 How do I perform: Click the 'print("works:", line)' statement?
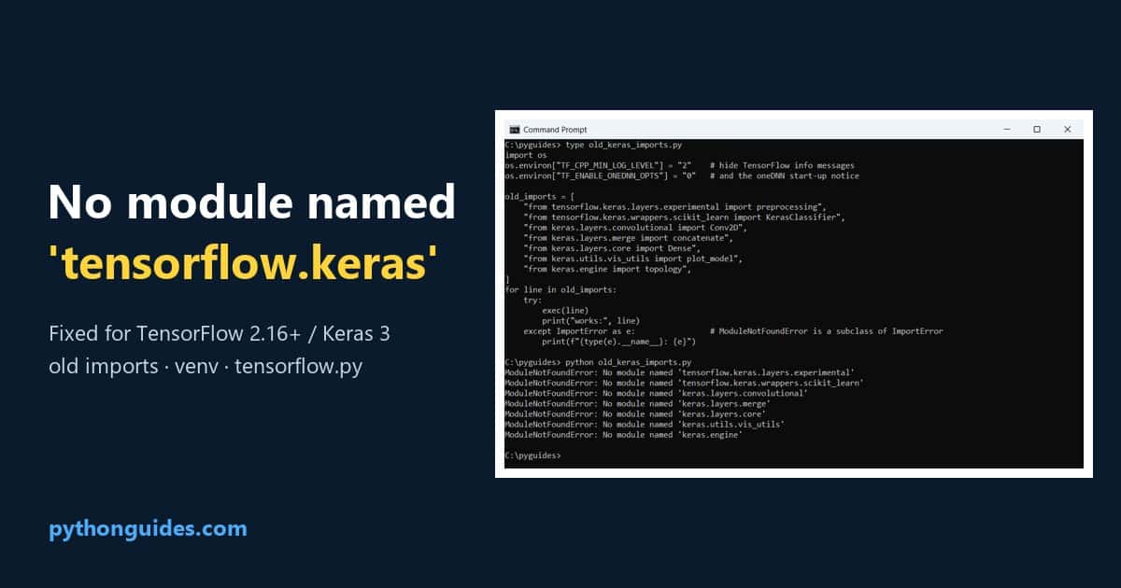[x=589, y=320]
